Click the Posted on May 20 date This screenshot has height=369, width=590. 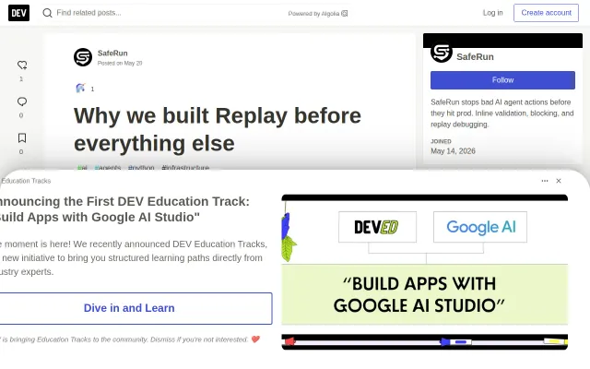120,64
